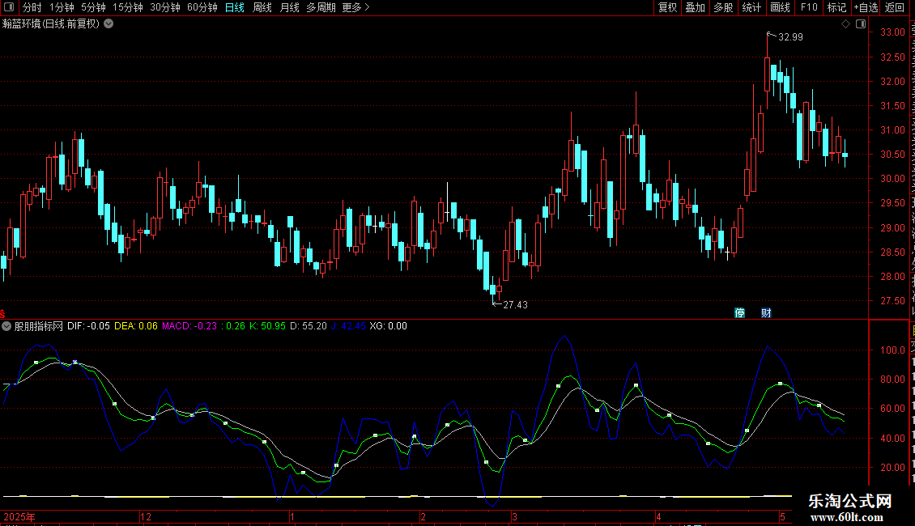The image size is (915, 526).
Task: Click the 20.00 indicator axis label
Action: tap(893, 467)
